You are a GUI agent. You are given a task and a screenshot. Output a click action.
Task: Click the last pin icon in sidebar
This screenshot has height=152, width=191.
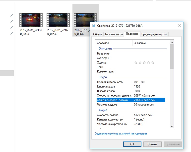coord(11,33)
